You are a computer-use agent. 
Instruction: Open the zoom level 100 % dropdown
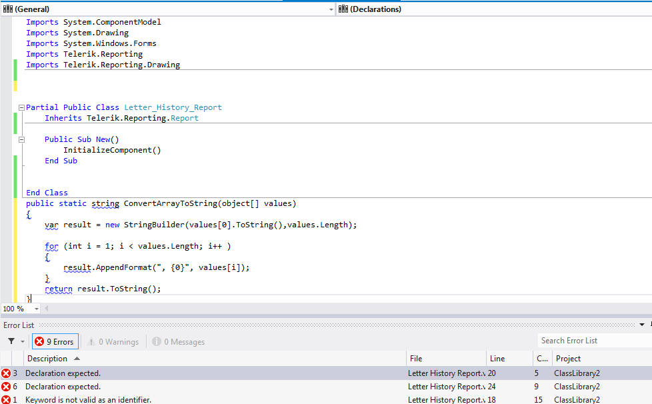click(36, 309)
